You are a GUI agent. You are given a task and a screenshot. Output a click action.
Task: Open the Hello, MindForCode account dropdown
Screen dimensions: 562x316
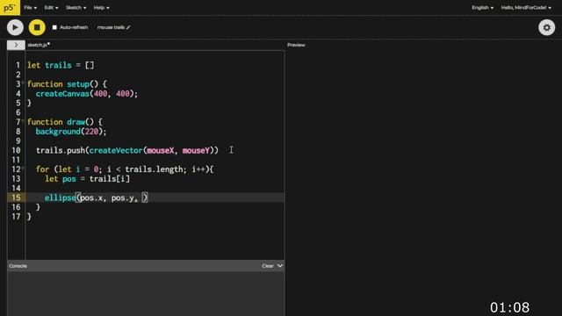click(526, 8)
